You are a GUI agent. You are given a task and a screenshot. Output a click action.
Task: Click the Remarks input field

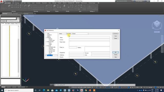pos(89,57)
